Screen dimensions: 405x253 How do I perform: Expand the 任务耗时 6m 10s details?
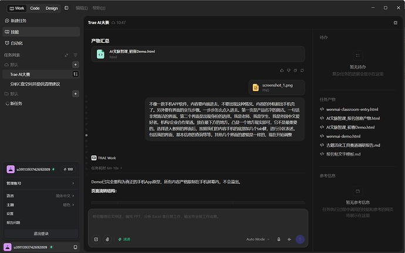click(x=106, y=168)
